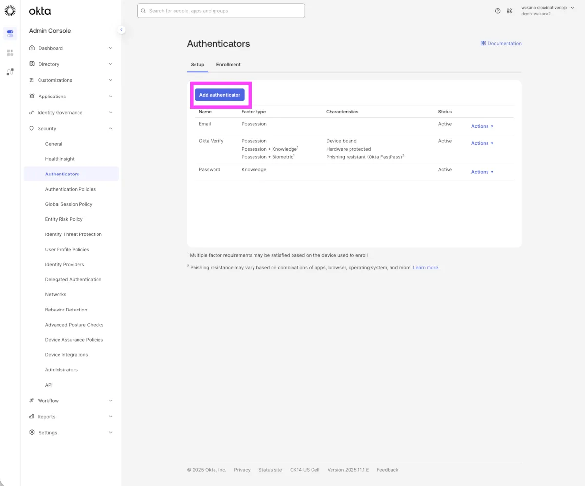Collapse sidebar using the arrow icon
The image size is (585, 486).
[121, 30]
